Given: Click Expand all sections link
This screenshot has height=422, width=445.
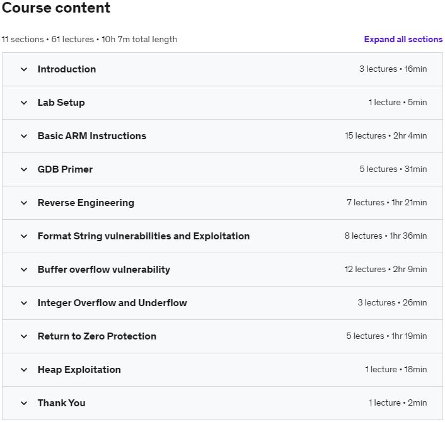Looking at the screenshot, I should click(403, 39).
